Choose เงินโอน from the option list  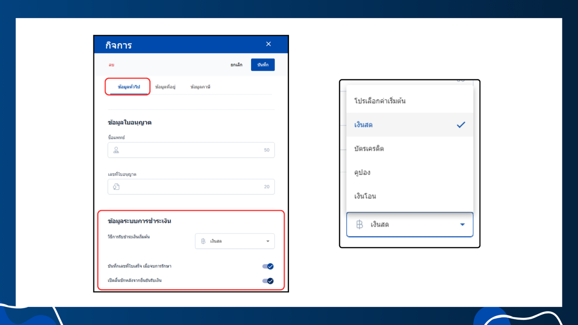[x=410, y=196]
